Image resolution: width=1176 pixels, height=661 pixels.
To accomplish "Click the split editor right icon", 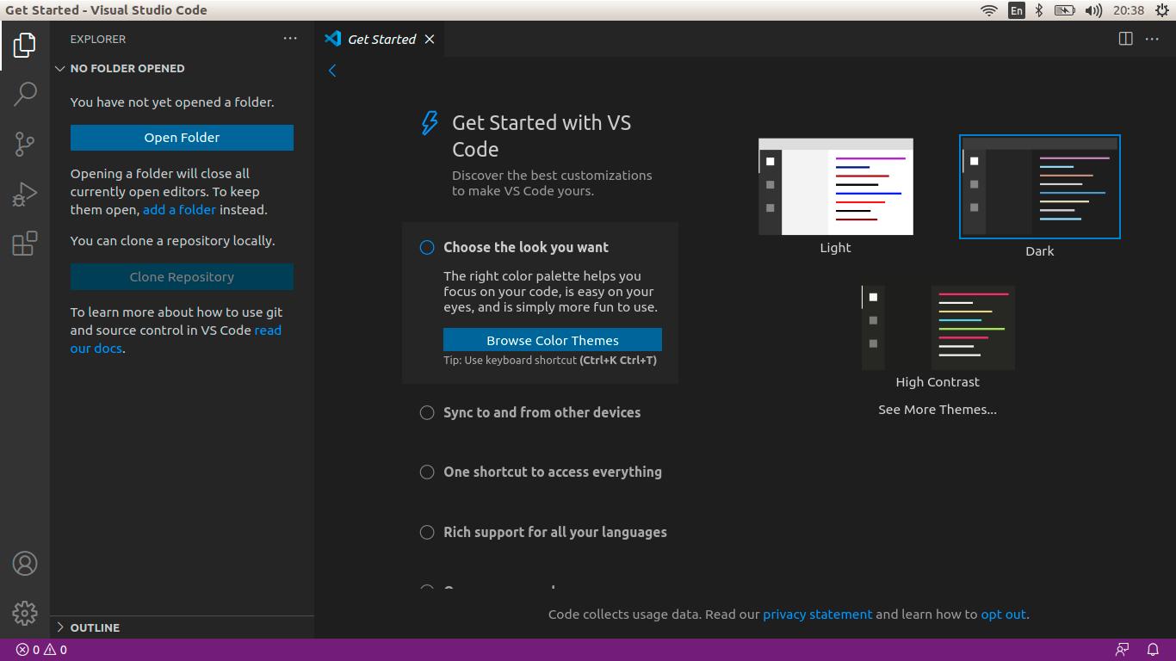I will 1125,39.
